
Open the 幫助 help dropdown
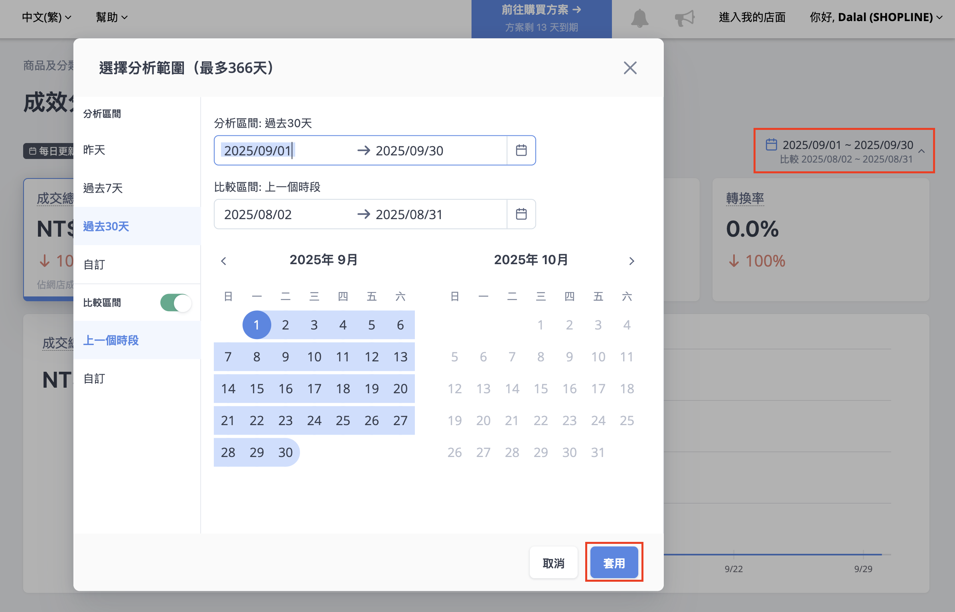111,17
